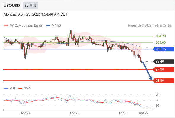Open the Research © 2022 Trading Central link
Viewport: 175px width, 118px height.
point(150,26)
